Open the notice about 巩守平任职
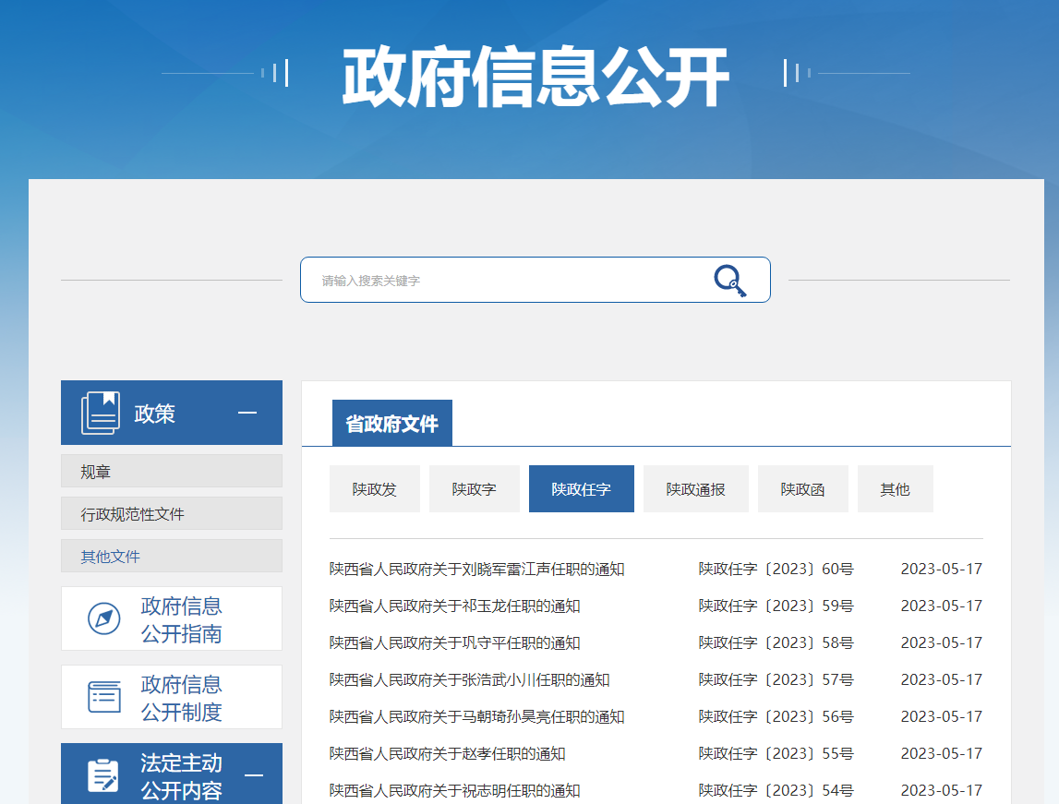Viewport: 1059px width, 804px height. click(x=454, y=642)
